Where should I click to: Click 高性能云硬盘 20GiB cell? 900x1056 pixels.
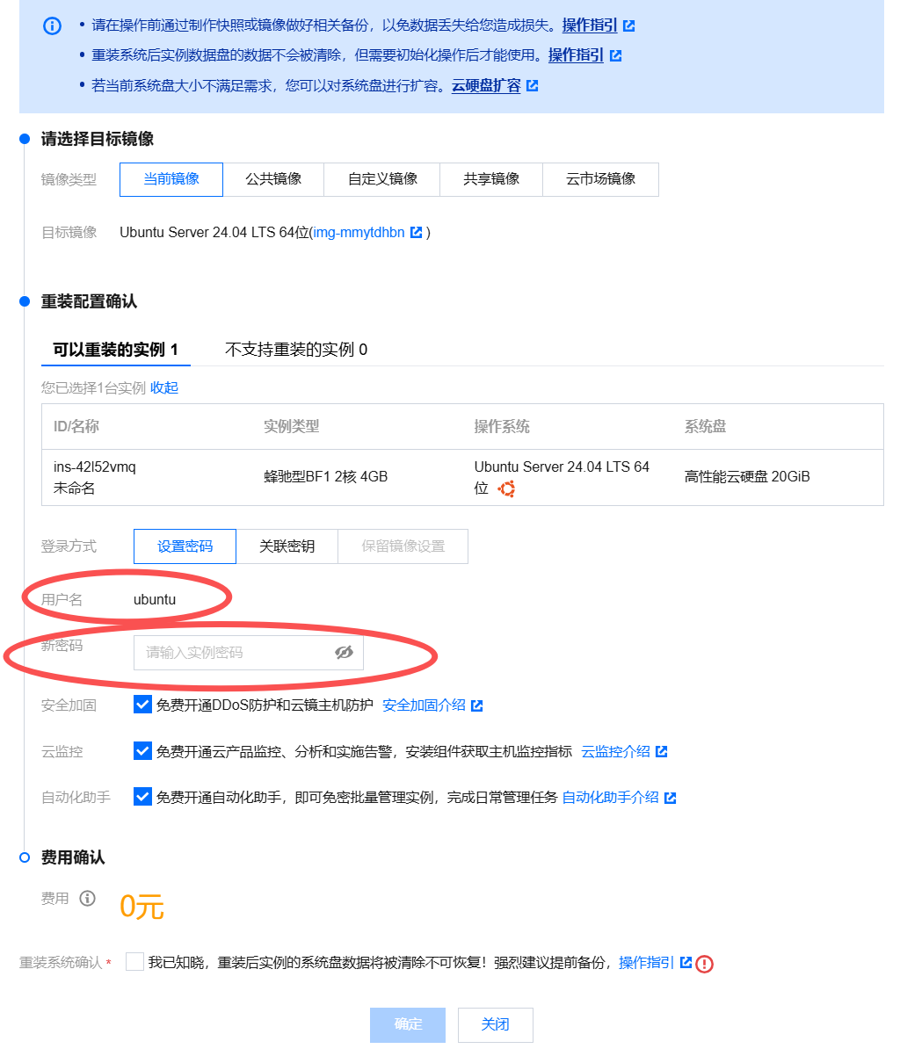747,476
